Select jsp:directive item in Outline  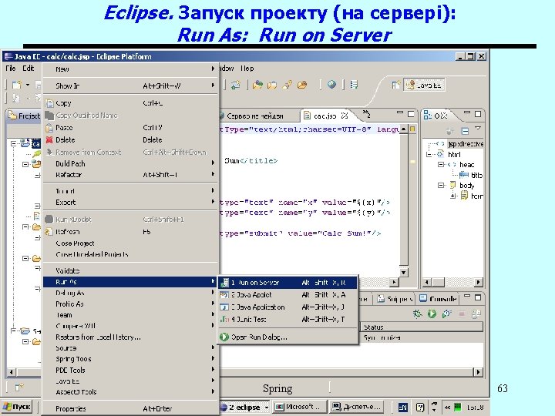click(466, 144)
